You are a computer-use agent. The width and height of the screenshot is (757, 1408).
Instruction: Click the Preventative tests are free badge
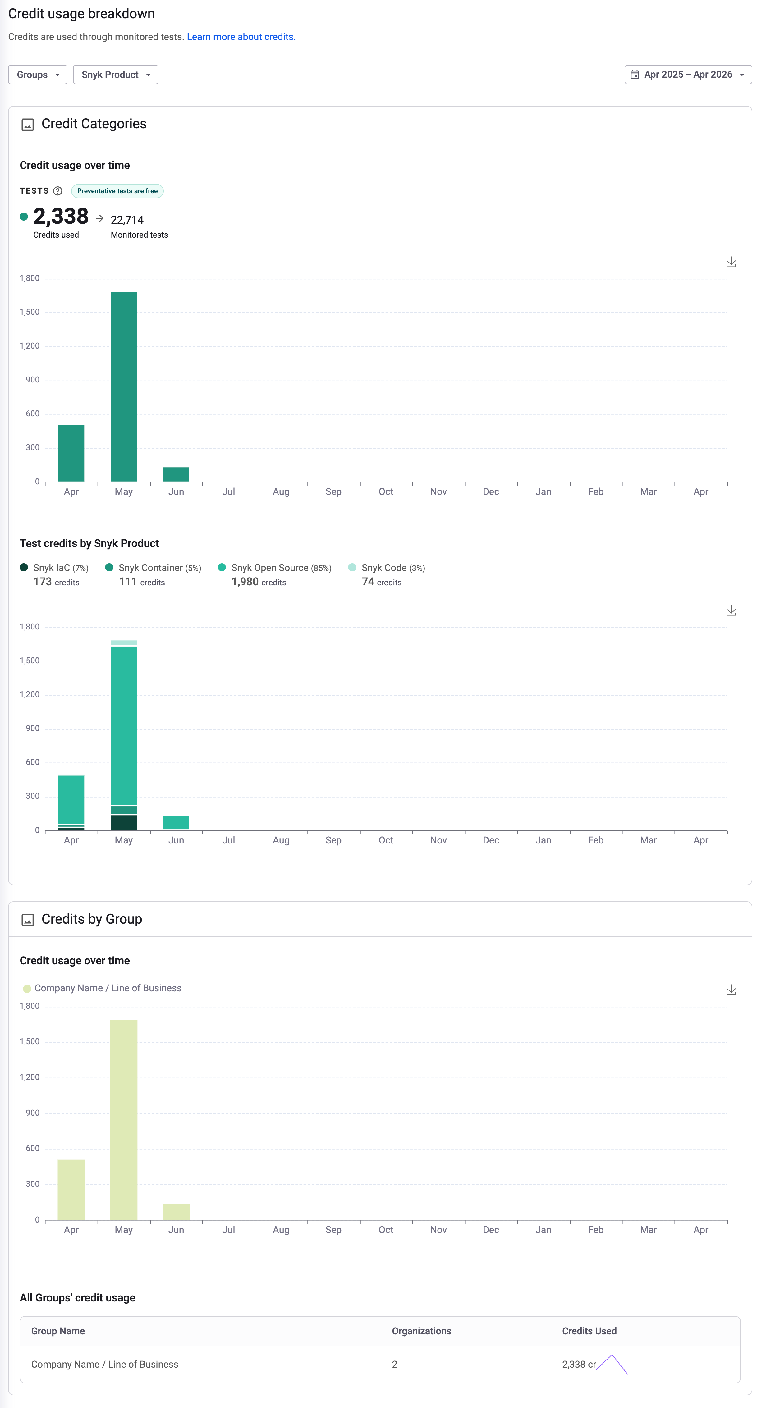[117, 191]
